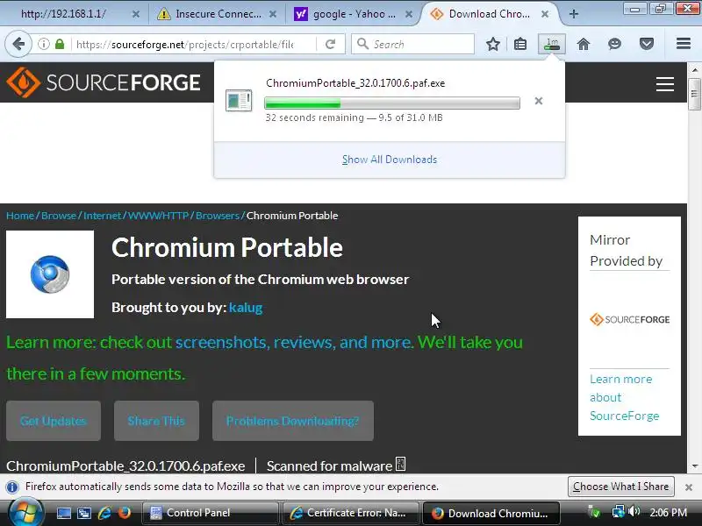Open the Browsers breadcrumb link
702x526 pixels.
pos(217,216)
